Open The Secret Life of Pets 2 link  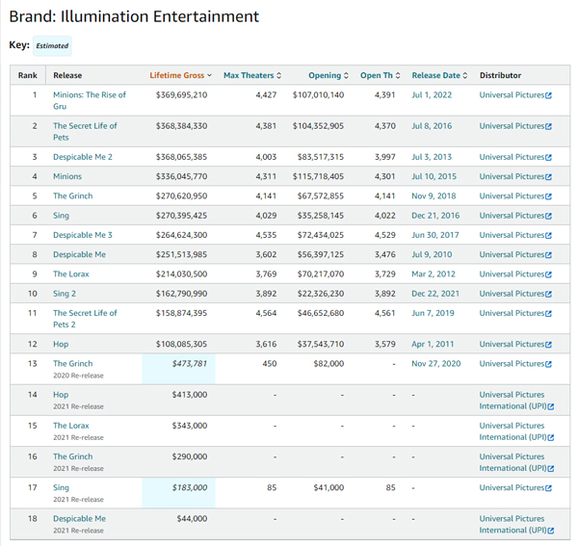[85, 319]
